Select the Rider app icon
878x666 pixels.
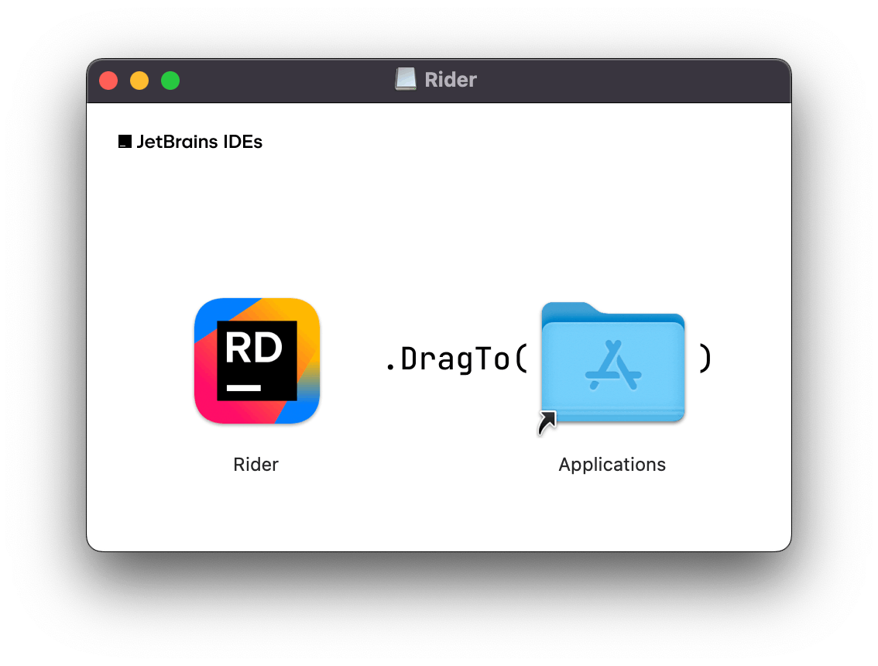coord(257,361)
